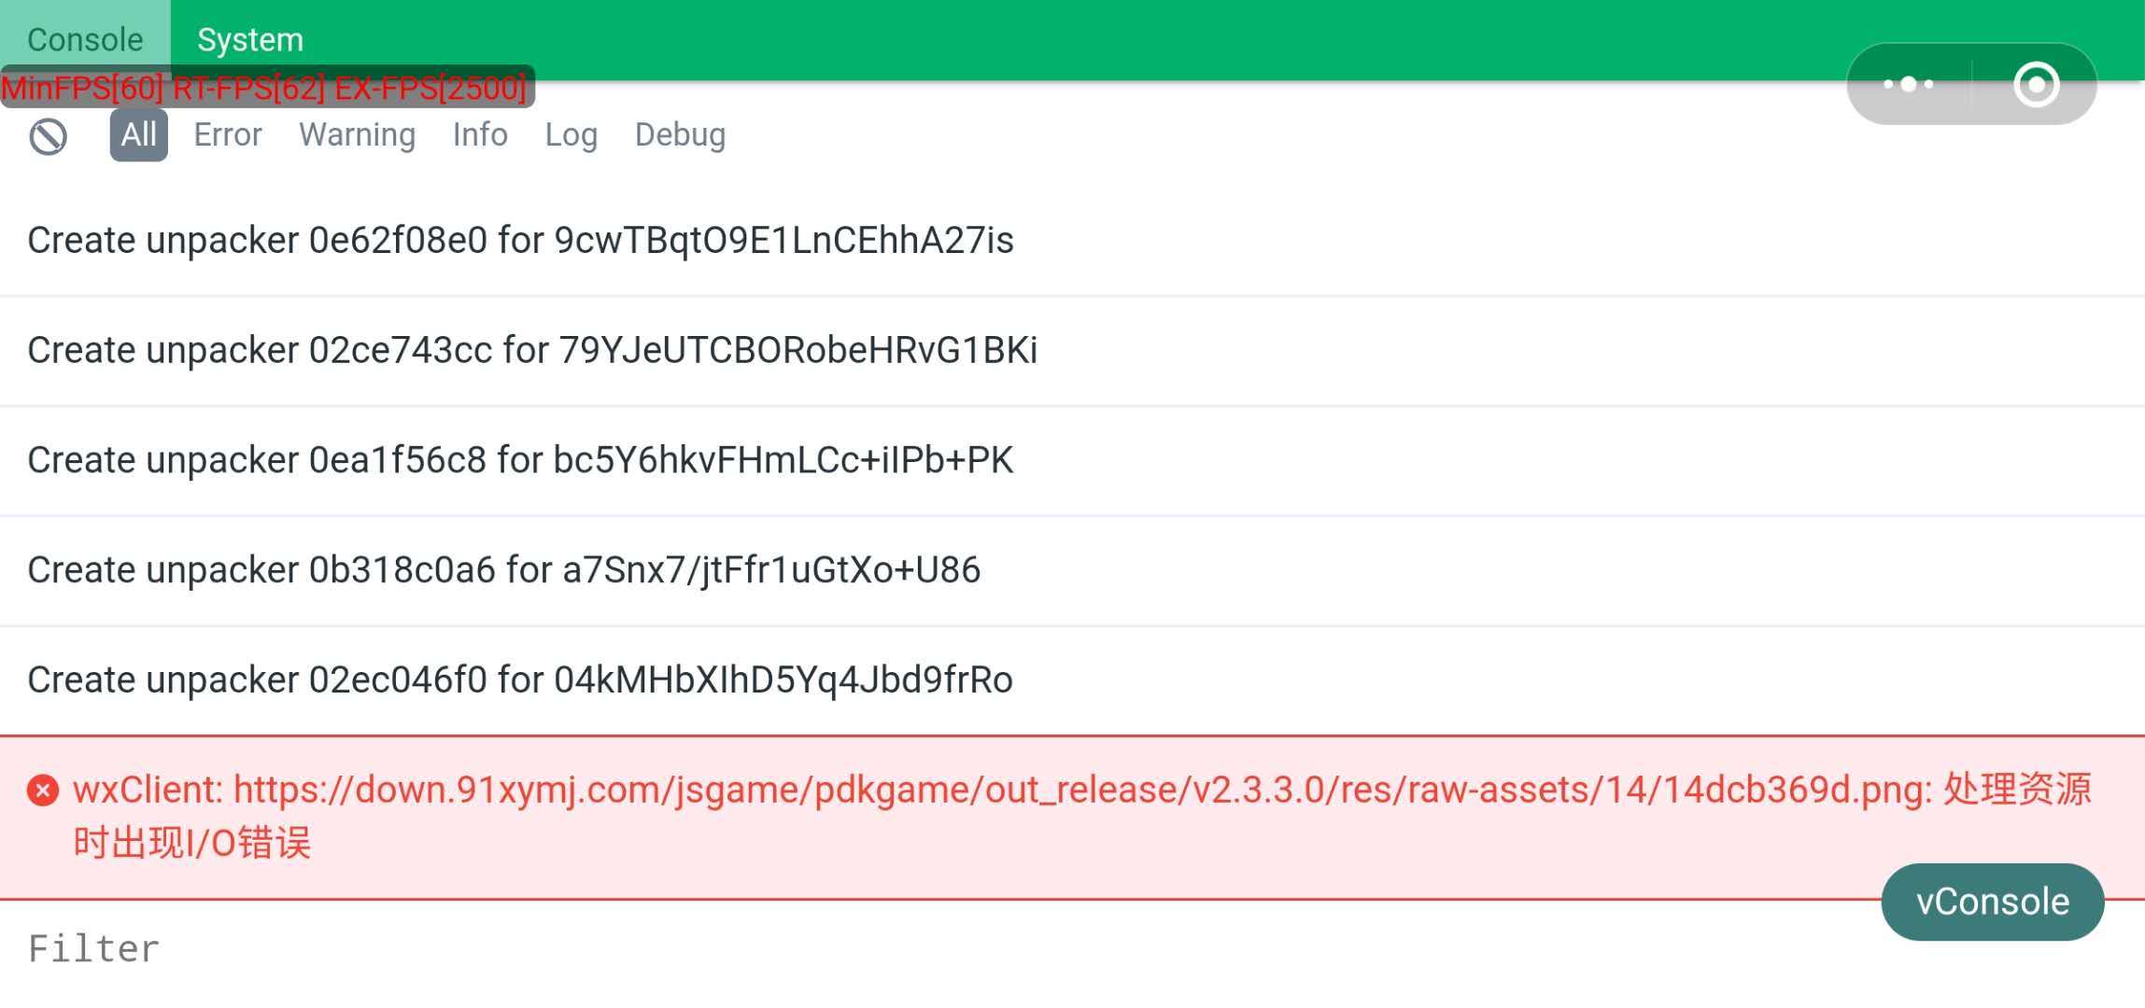
Task: Show only Warning messages
Action: point(357,135)
